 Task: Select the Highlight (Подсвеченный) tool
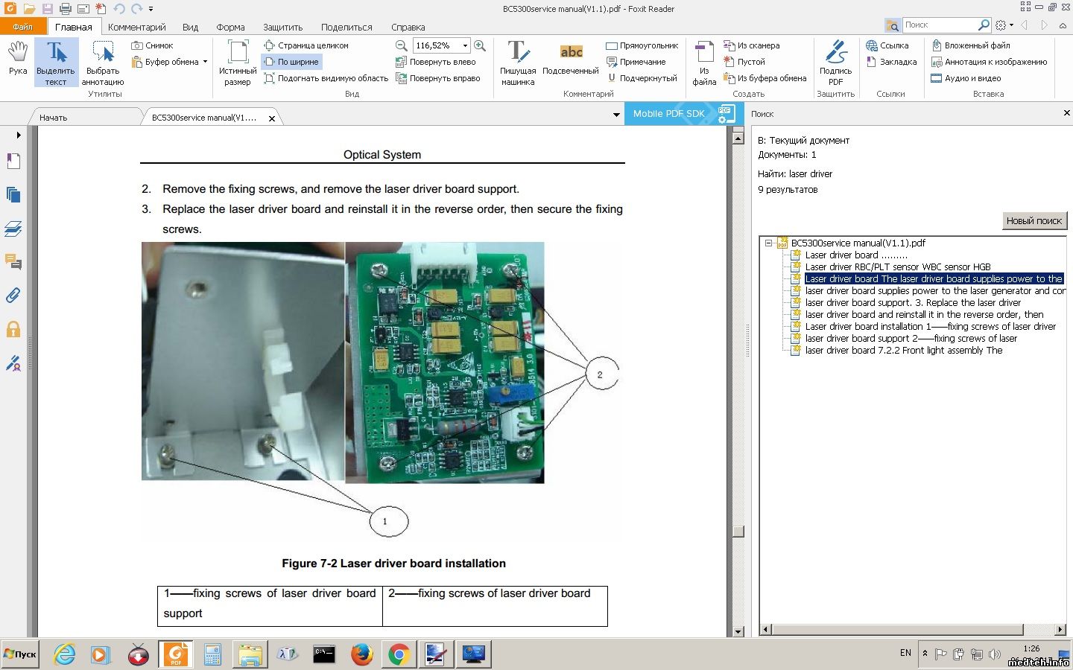(x=571, y=60)
